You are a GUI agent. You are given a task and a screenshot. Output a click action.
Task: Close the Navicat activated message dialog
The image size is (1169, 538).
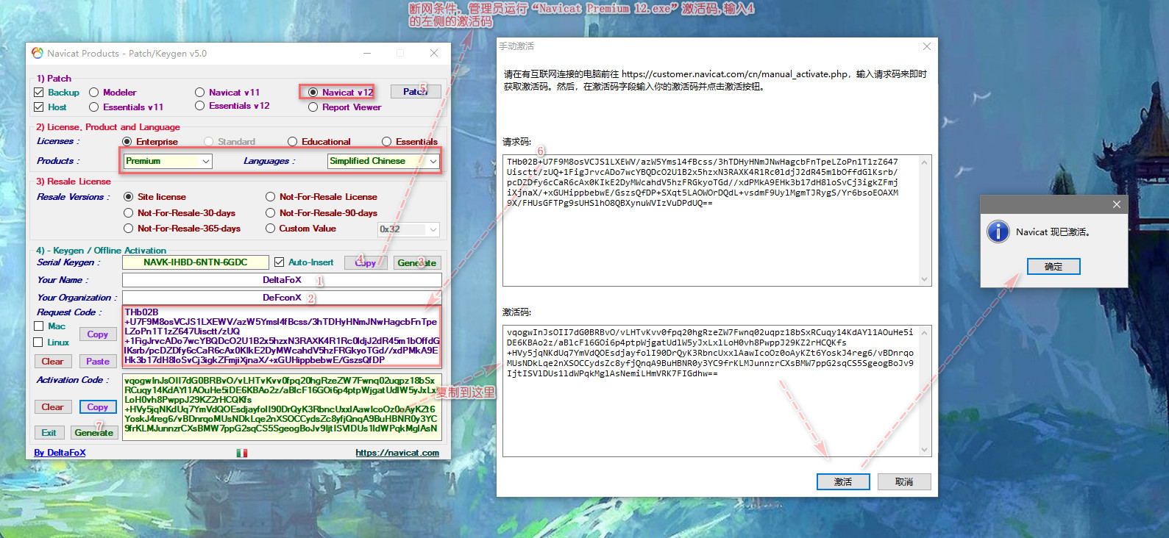(x=1117, y=204)
